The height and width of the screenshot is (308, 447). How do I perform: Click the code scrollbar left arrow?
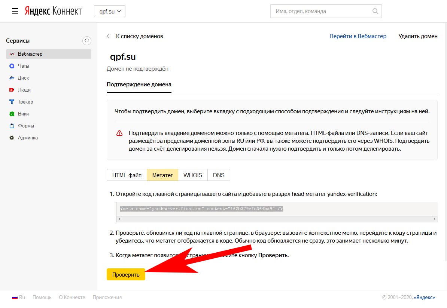(x=119, y=219)
